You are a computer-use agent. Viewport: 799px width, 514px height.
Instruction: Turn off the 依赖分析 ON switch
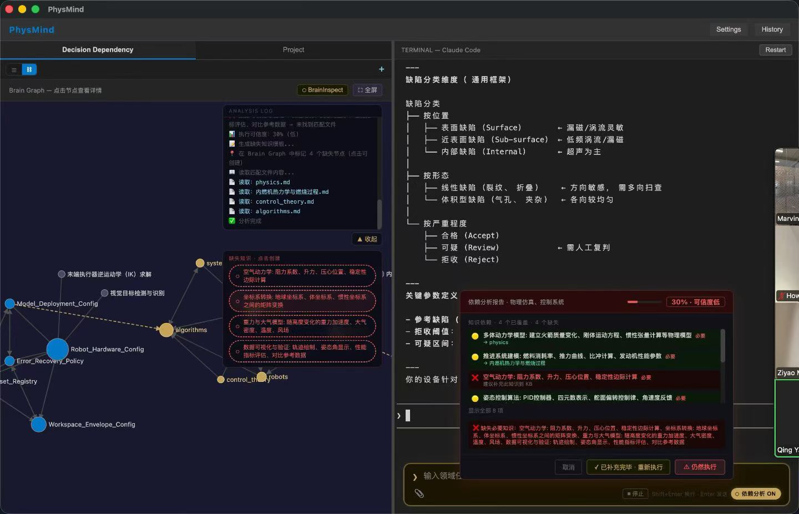pos(756,493)
